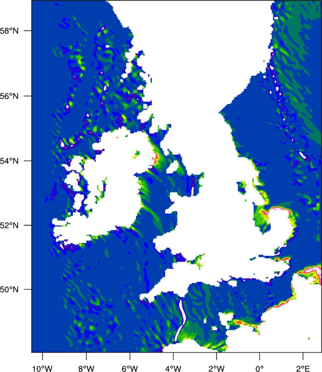Click the 6°W longitude label
The width and height of the screenshot is (322, 372).
(x=130, y=369)
